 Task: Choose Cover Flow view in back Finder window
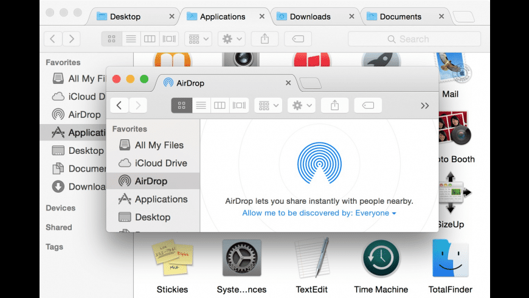(169, 39)
